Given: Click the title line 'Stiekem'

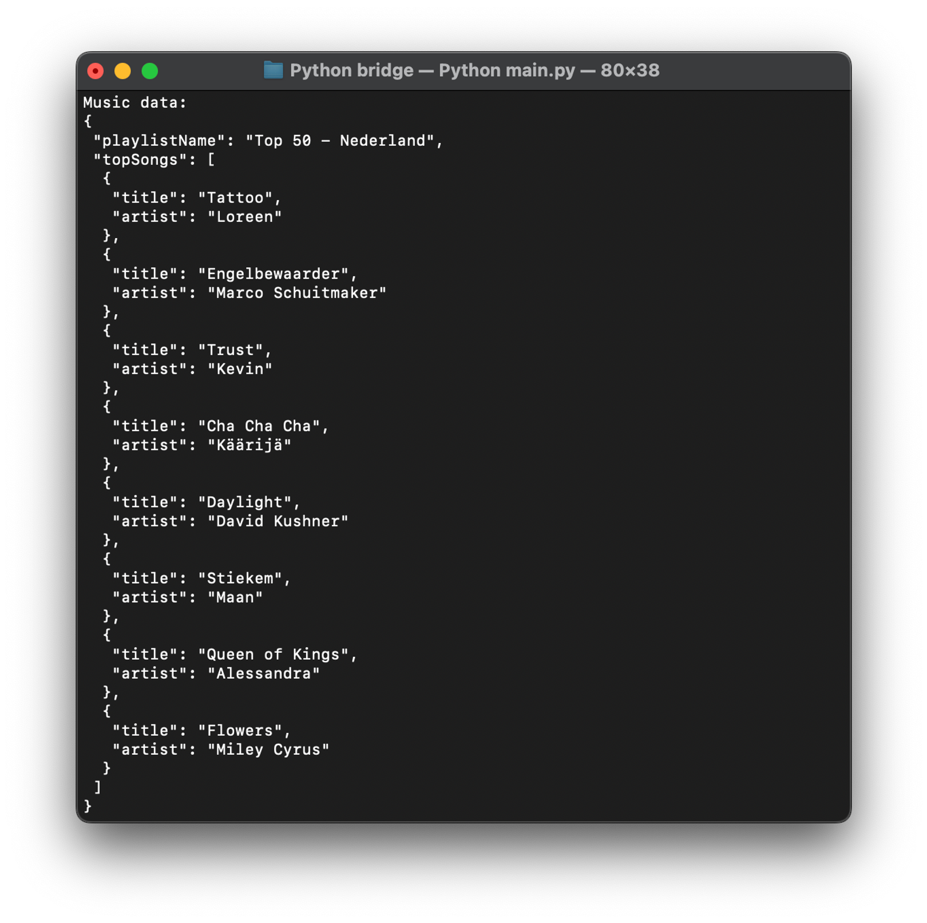Looking at the screenshot, I should [x=201, y=579].
